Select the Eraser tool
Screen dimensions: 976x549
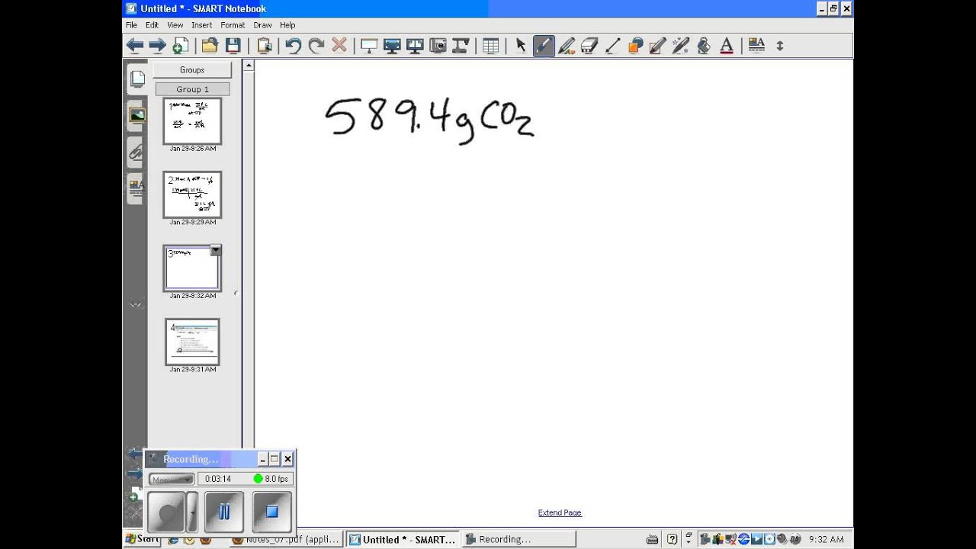(589, 46)
